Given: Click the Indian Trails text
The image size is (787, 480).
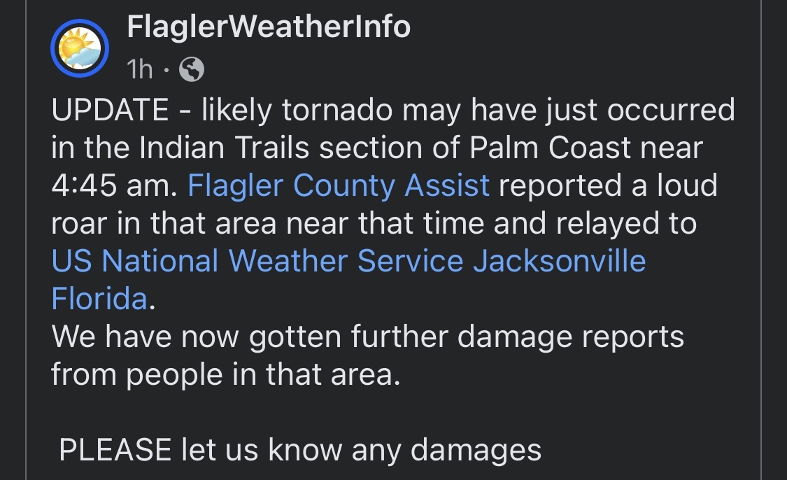Looking at the screenshot, I should coord(224,148).
